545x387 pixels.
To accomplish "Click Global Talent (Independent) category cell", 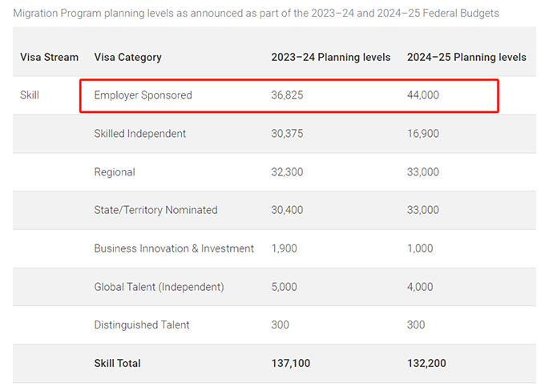I will (x=159, y=287).
